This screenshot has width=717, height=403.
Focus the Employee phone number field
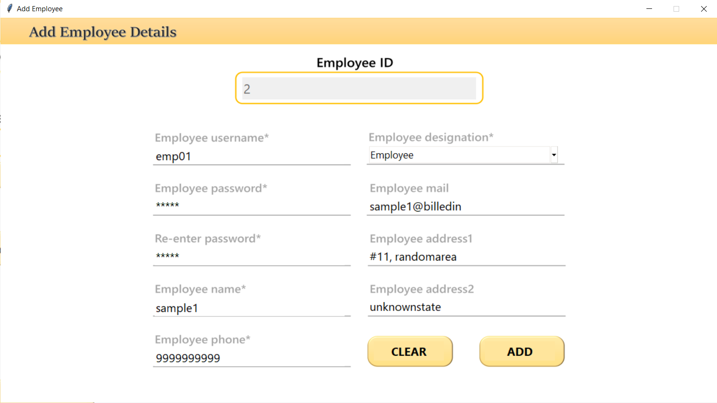[252, 358]
